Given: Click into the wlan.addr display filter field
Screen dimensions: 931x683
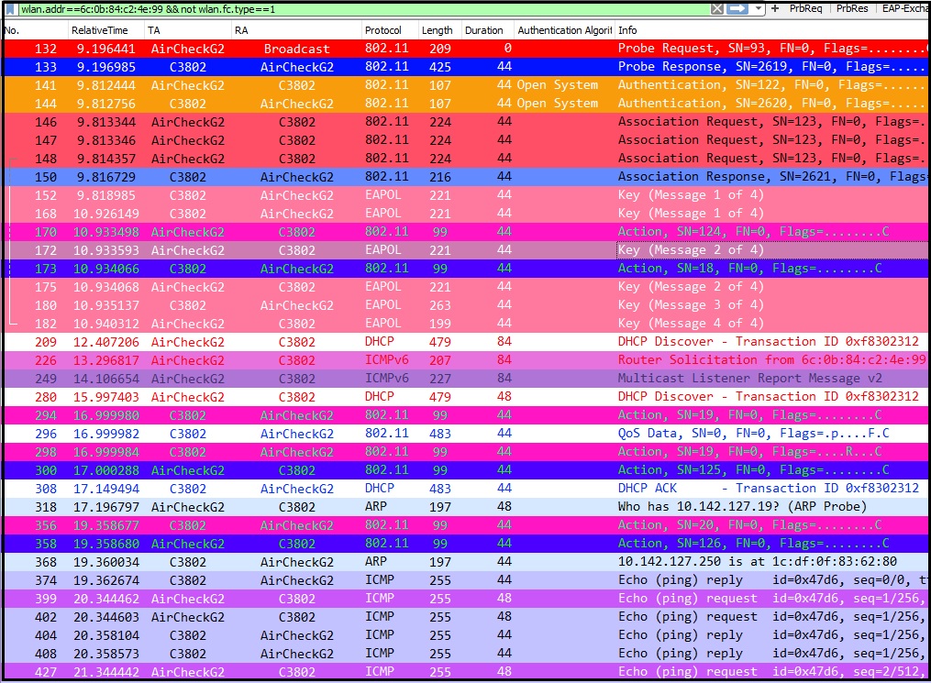Looking at the screenshot, I should [363, 9].
